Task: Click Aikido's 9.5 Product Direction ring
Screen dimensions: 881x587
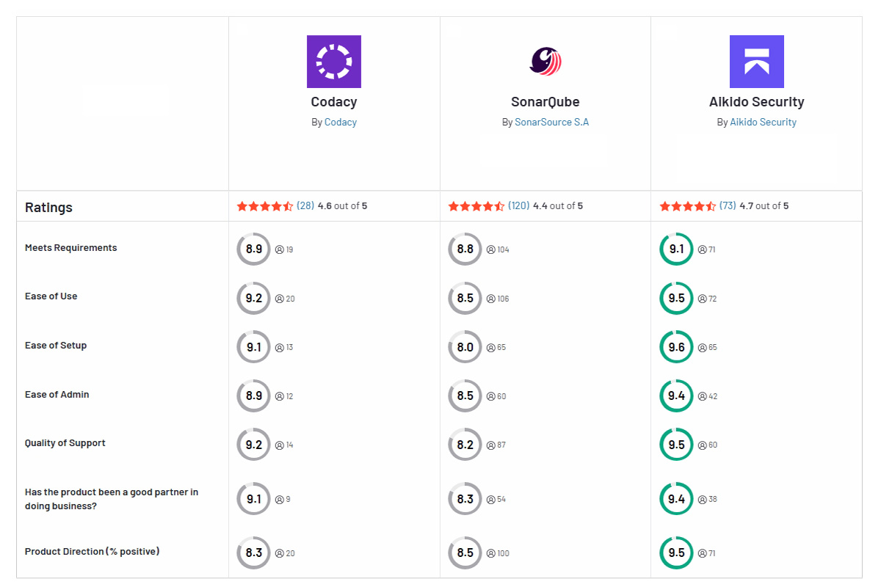Action: tap(677, 553)
